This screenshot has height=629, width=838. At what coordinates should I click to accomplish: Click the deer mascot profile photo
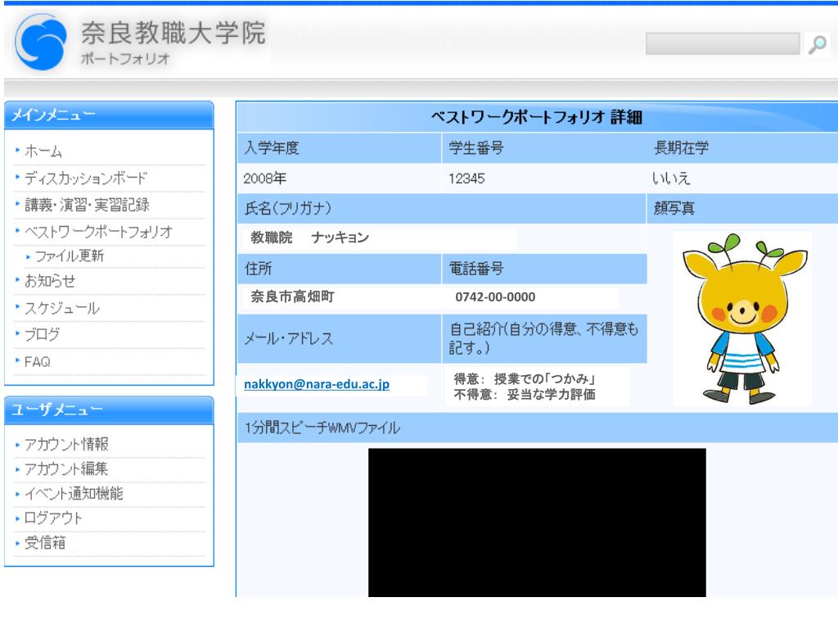tap(743, 318)
